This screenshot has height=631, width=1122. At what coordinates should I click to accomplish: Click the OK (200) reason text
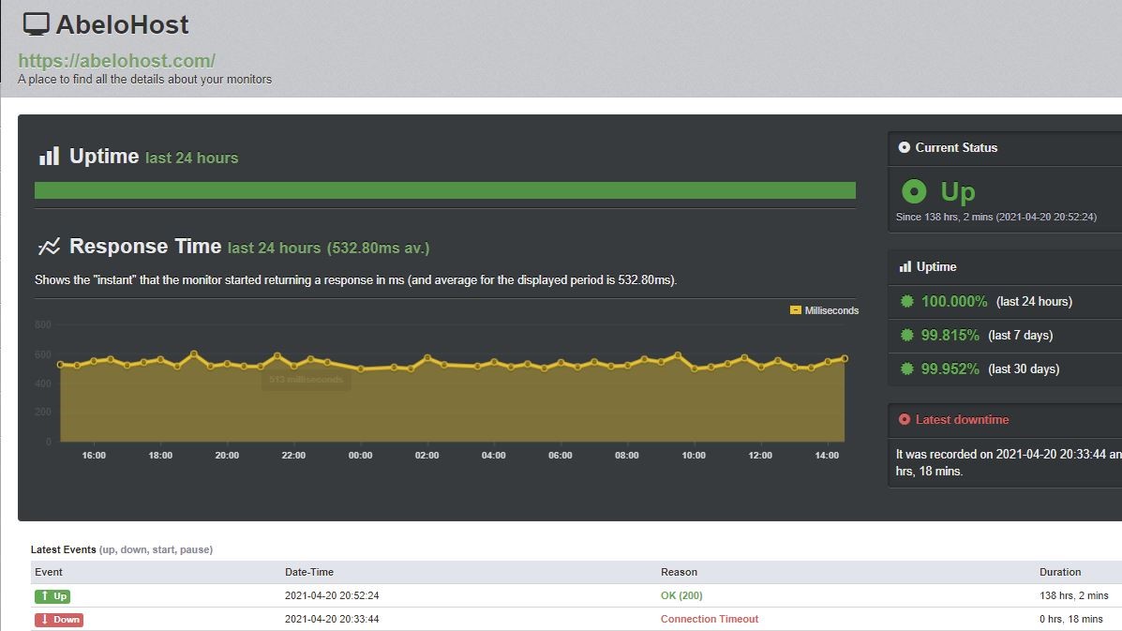681,595
